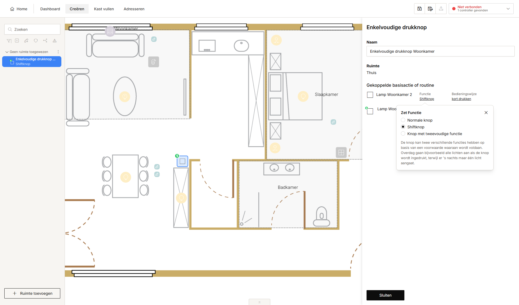Open the Shiftknop function link
The width and height of the screenshot is (519, 305).
point(427,99)
